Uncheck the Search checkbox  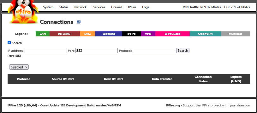(x=9, y=43)
